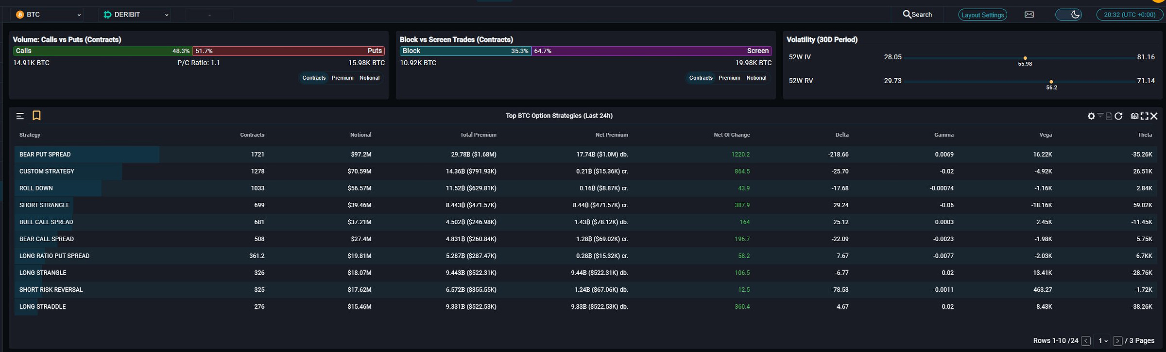Image resolution: width=1166 pixels, height=352 pixels.
Task: Select Notional in the Calls vs Puts panel
Action: [x=369, y=78]
